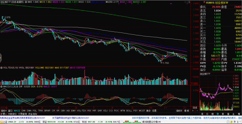Click the plus zoom-in chart button

click(x=193, y=111)
